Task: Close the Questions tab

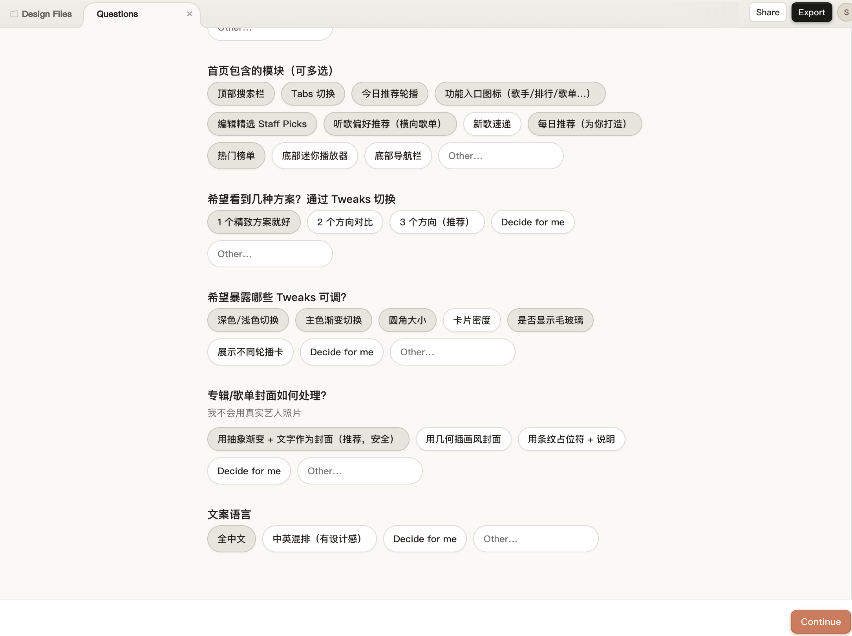Action: (190, 14)
